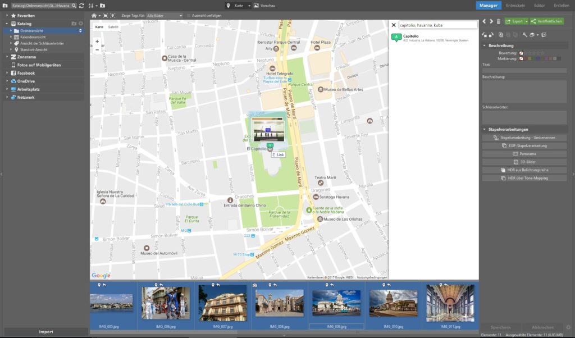Viewport: 575px width, 338px height.
Task: Zoom out on the map with minus
Action: point(97,49)
